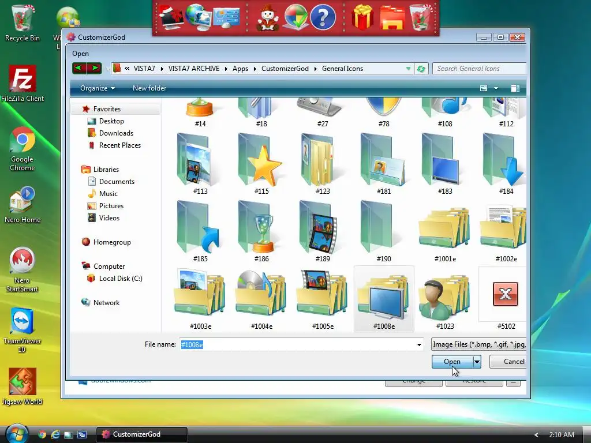Select the #184 downloads arrow folder icon

click(503, 160)
